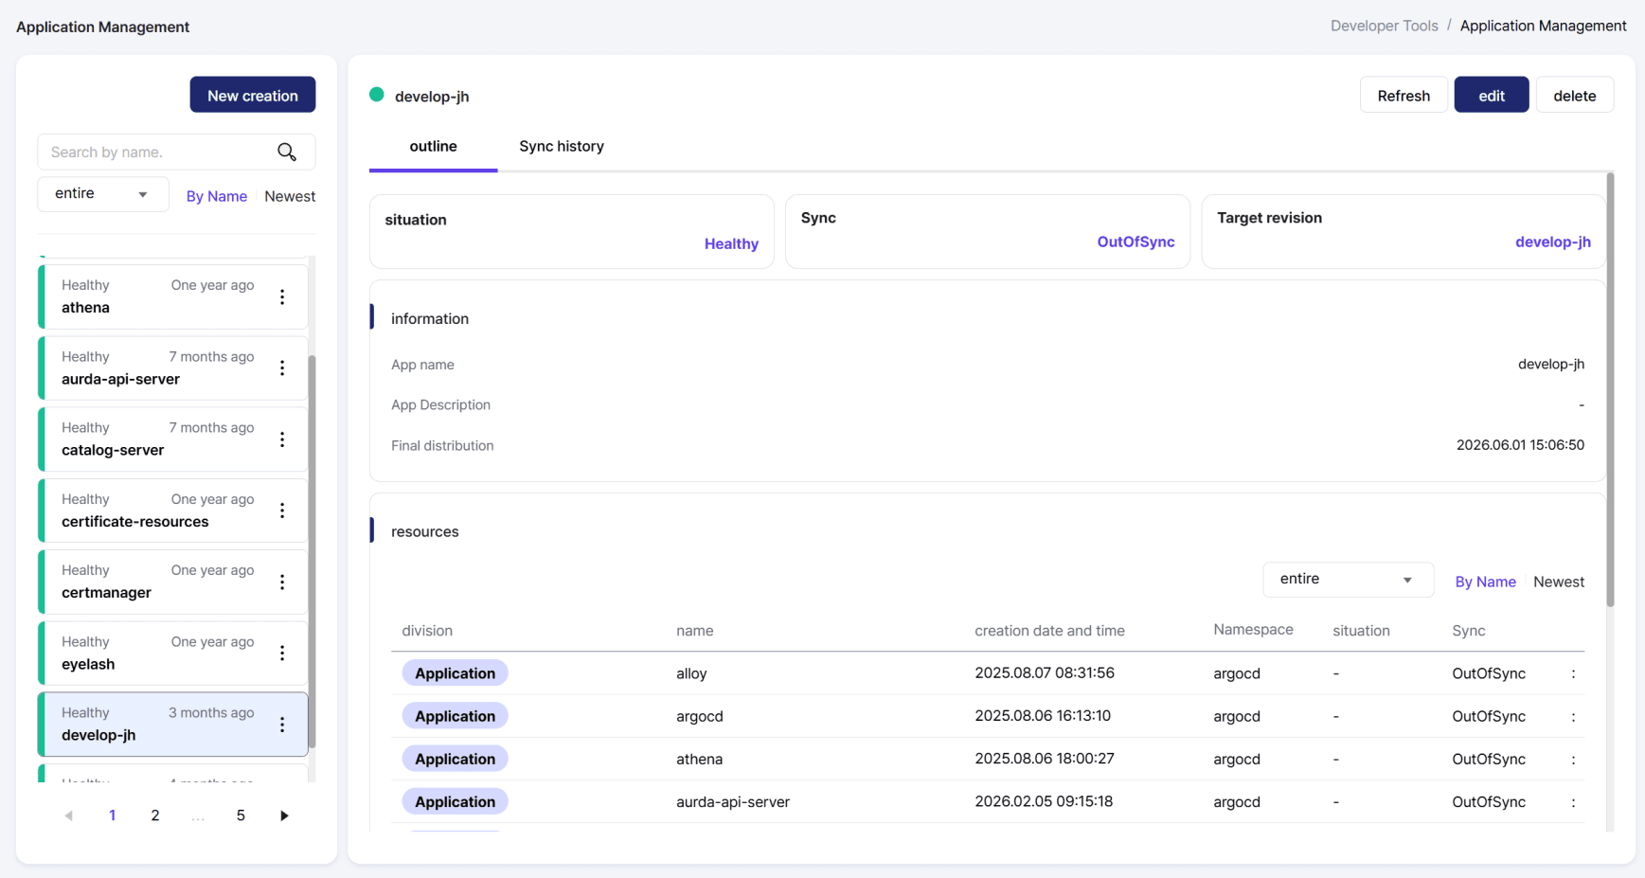
Task: Click the Application badge in the alloy row
Action: [455, 673]
